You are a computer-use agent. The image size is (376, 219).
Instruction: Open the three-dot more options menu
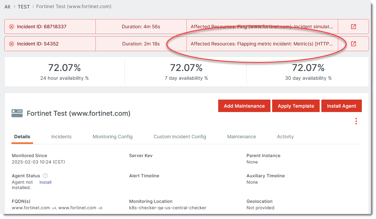[x=356, y=121]
